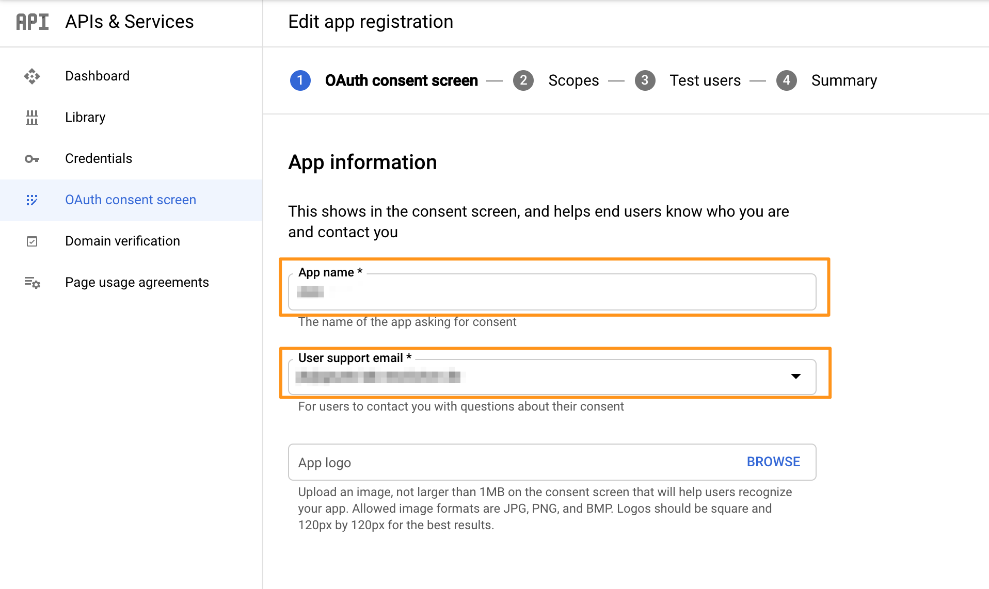989x589 pixels.
Task: Click the step 1 circle icon
Action: [x=300, y=80]
